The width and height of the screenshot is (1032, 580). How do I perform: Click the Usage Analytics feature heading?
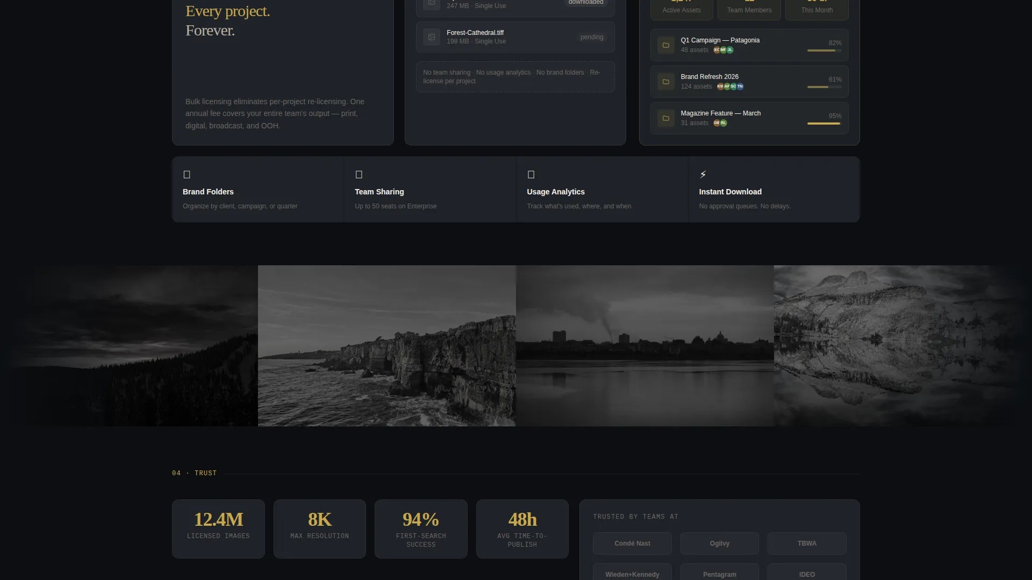click(x=555, y=192)
